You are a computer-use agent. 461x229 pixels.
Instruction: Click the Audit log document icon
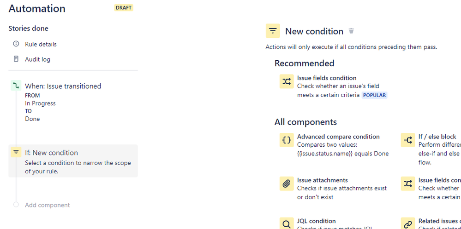(x=16, y=59)
